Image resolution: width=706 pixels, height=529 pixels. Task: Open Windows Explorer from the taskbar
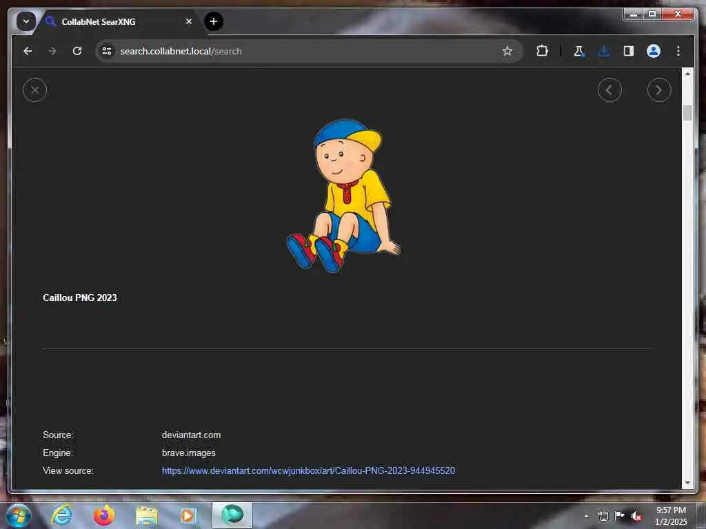point(146,515)
